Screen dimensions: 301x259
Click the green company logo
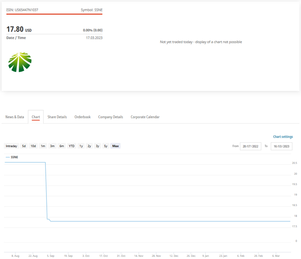click(x=20, y=62)
